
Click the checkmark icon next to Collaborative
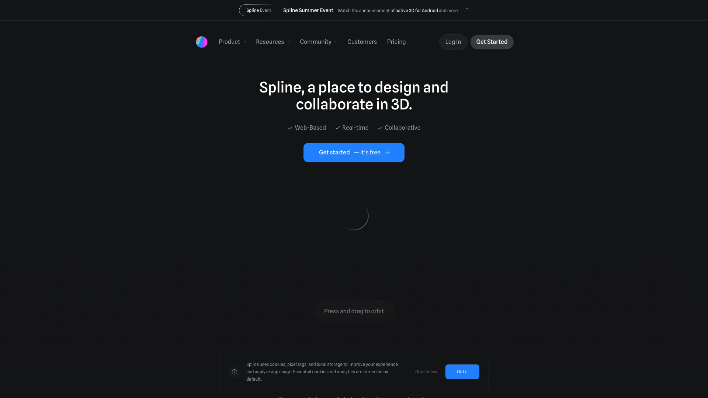(380, 128)
